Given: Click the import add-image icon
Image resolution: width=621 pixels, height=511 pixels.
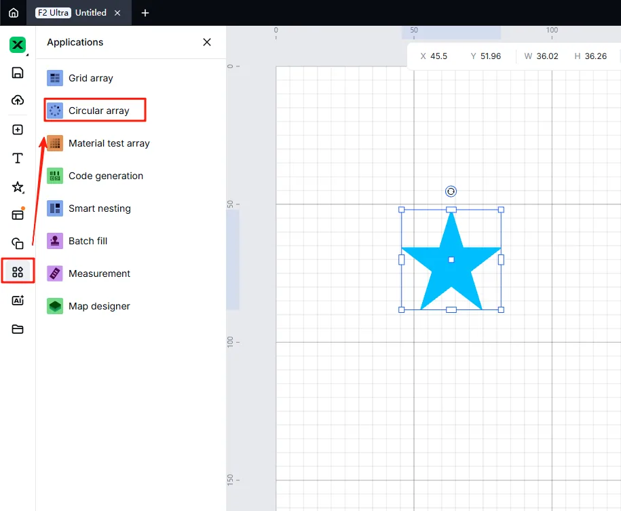Looking at the screenshot, I should pos(18,130).
